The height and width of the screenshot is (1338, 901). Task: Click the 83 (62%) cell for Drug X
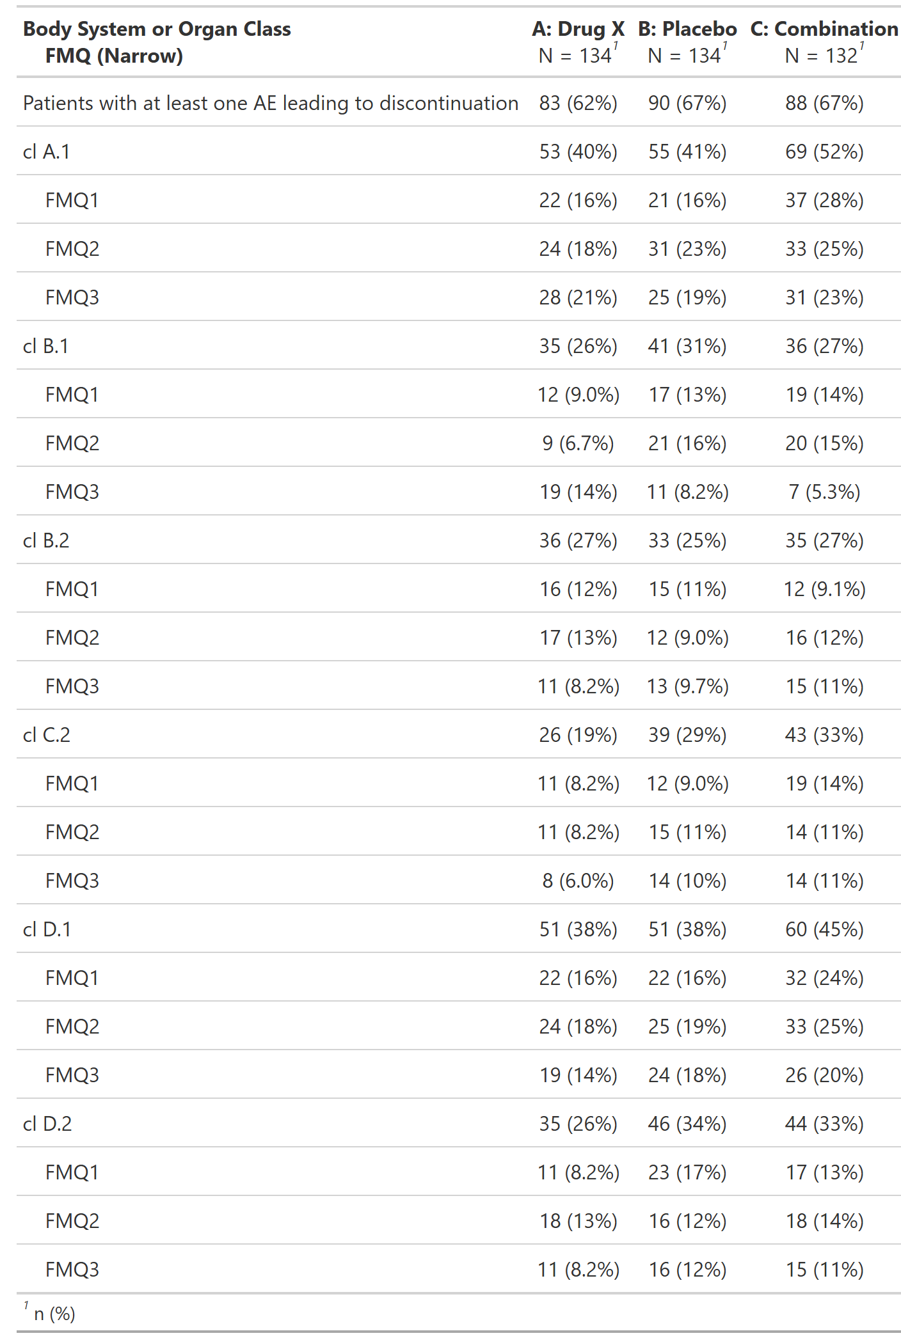point(578,103)
